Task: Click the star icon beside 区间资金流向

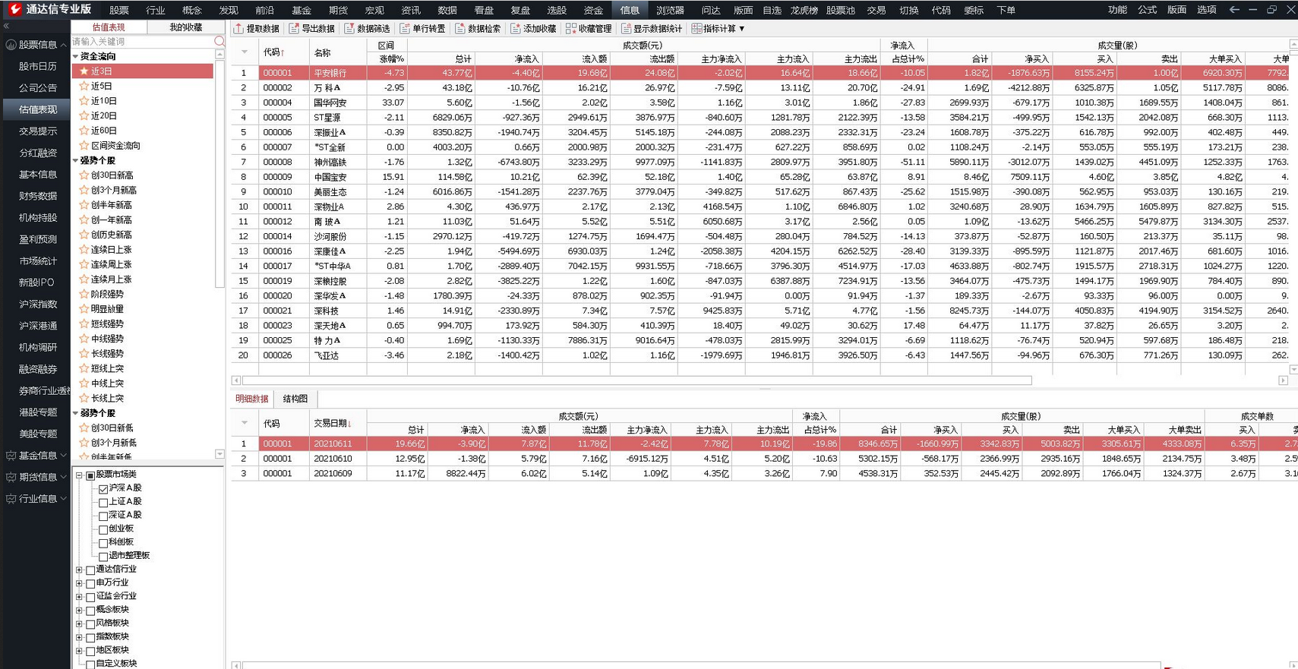Action: click(84, 146)
